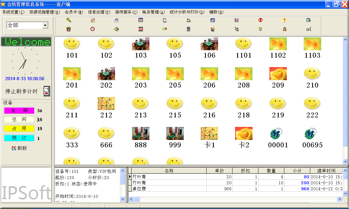Image resolution: width=349 pixels, height=209 pixels.
Task: Click the 名称 column header
Action: coord(169,171)
